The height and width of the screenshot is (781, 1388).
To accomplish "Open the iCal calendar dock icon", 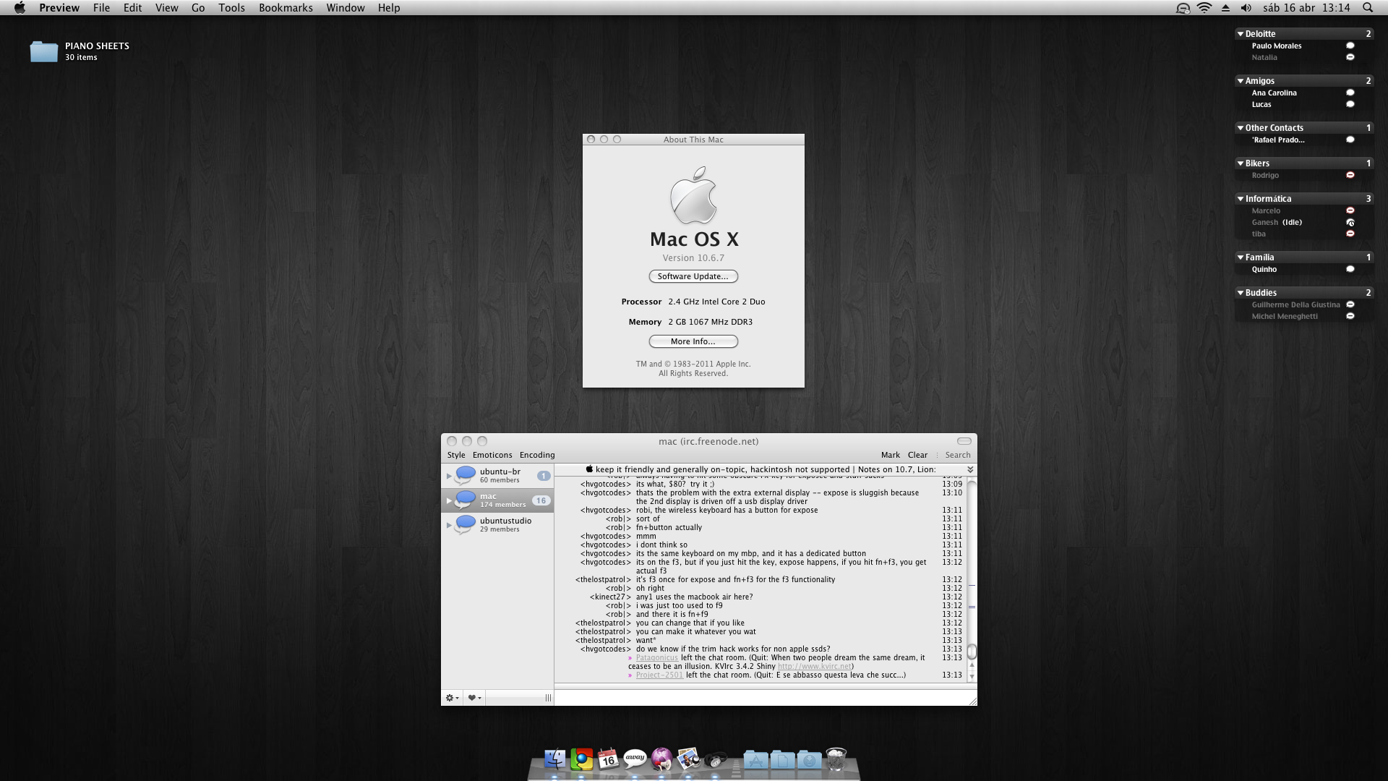I will [x=608, y=759].
